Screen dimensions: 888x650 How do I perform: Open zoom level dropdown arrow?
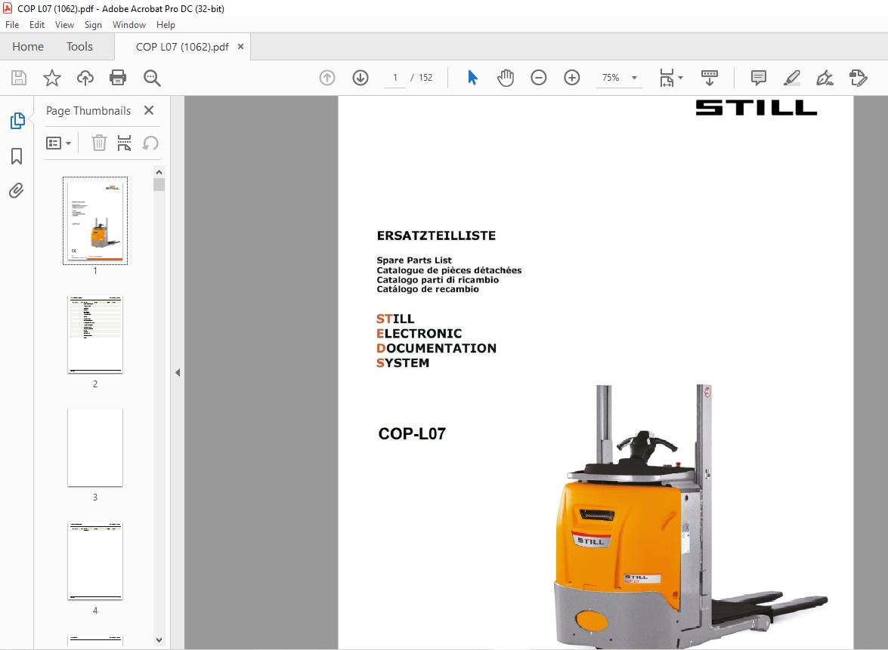click(634, 78)
